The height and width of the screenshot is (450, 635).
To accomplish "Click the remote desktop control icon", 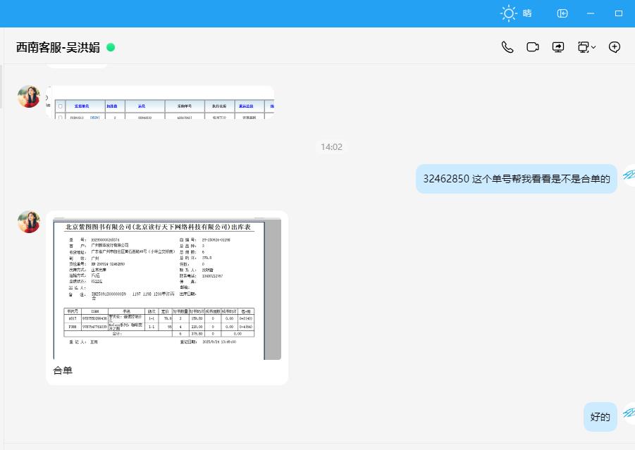I will (583, 47).
